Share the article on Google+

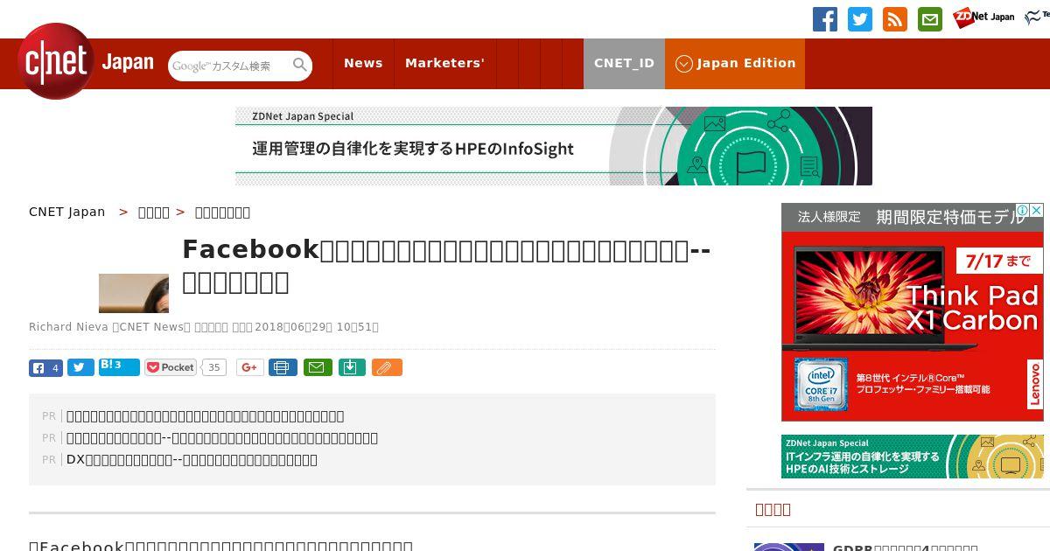tap(249, 367)
